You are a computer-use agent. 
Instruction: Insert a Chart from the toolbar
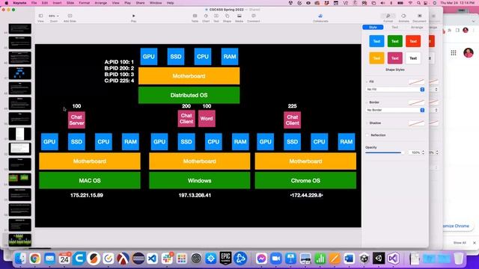206,16
